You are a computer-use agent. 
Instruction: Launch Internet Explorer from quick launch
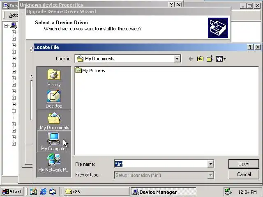43,192
